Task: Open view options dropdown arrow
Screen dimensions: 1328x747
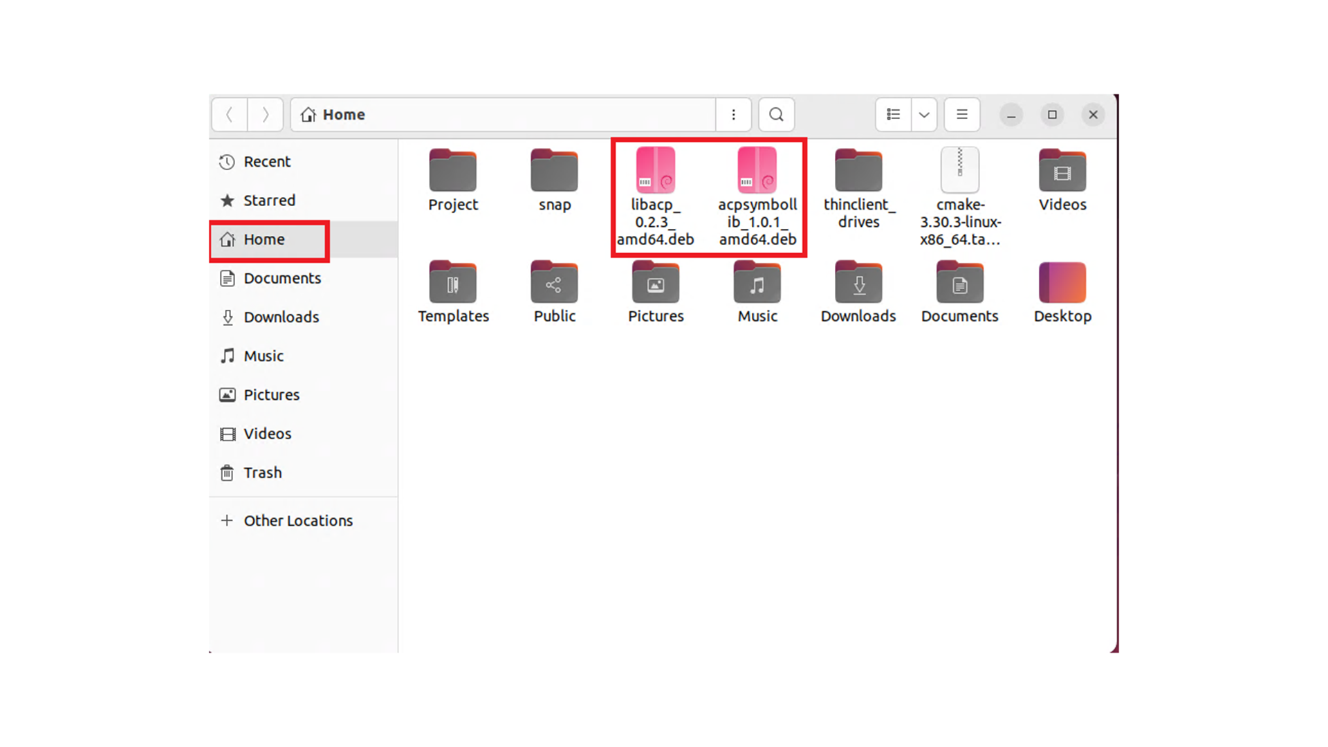Action: [924, 115]
